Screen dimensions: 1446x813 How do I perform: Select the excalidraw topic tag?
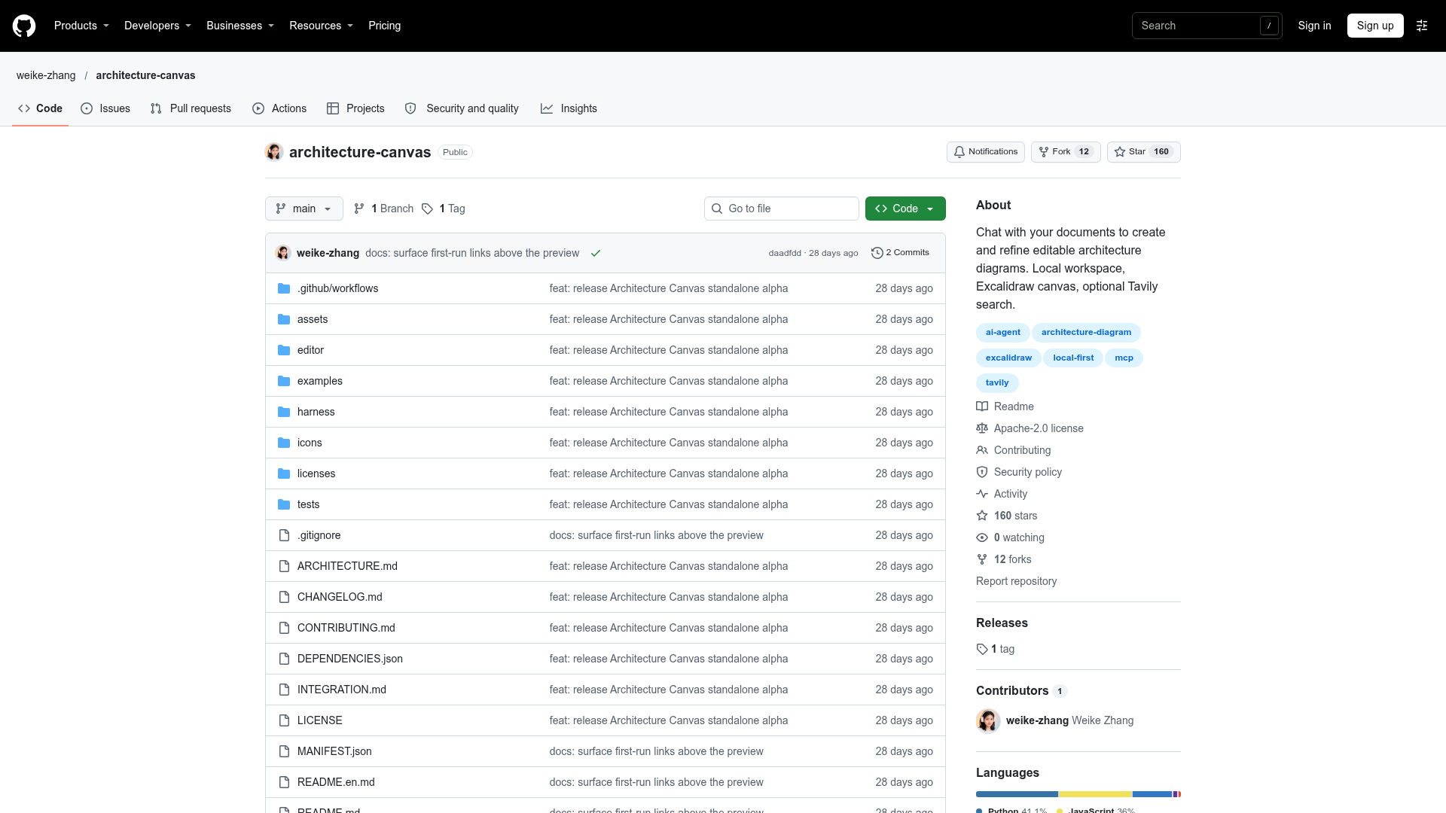[1008, 358]
